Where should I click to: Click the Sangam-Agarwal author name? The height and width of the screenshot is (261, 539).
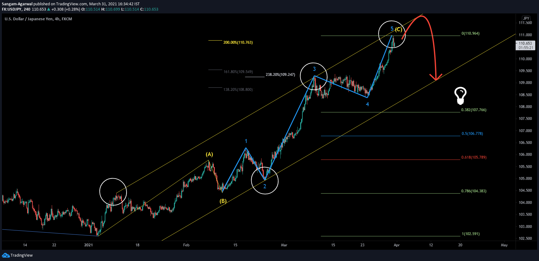17,4
